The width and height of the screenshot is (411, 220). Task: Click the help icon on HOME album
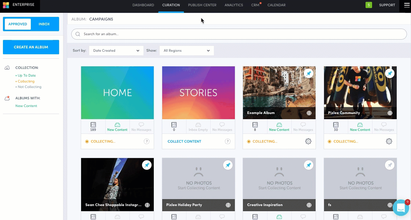(x=146, y=142)
